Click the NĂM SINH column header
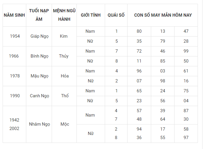Image resolution: width=204 pixels, height=149 pixels. pyautogui.click(x=14, y=15)
